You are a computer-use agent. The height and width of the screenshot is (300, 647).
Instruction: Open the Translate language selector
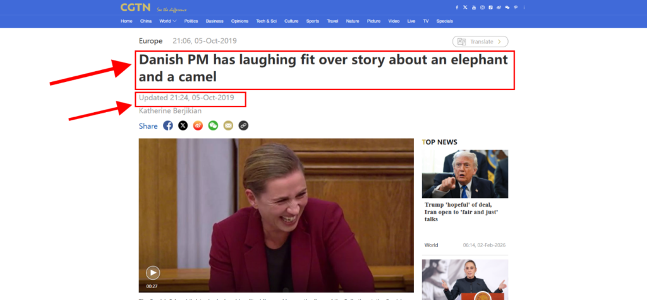pos(480,42)
